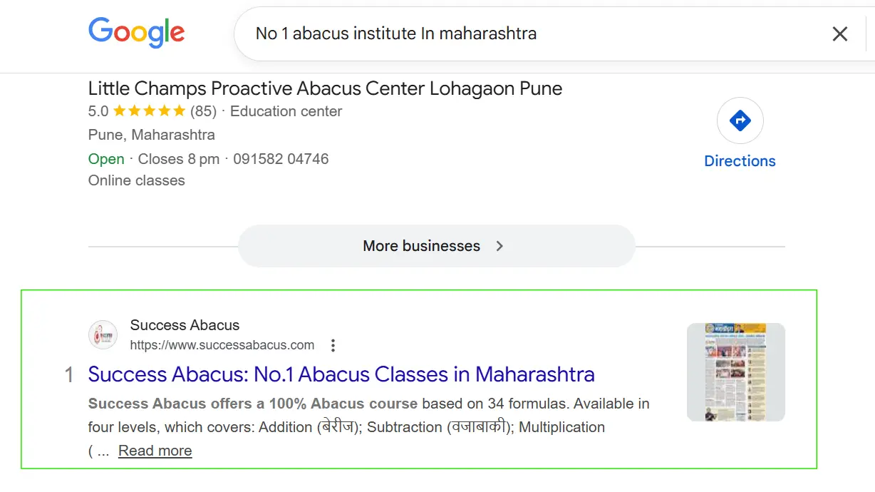875x492 pixels.
Task: Open Little Champs Proactive Abacus Center listing
Action: pyautogui.click(x=325, y=88)
